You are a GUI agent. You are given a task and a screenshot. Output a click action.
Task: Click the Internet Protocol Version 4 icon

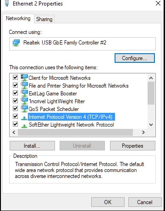[24, 118]
